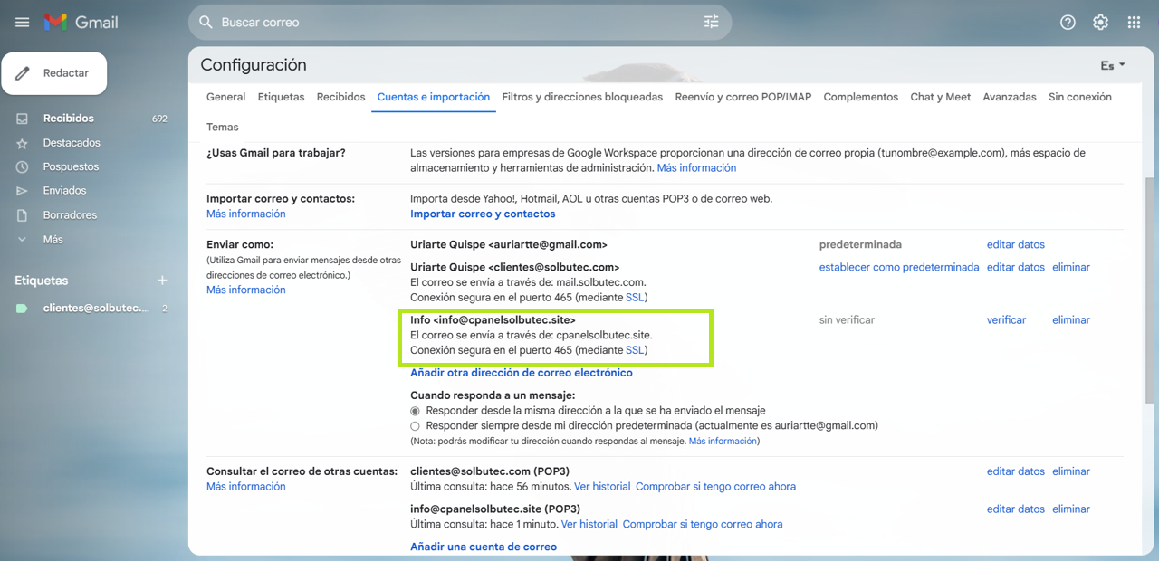Click the search options filter icon
The height and width of the screenshot is (561, 1159).
click(x=711, y=22)
